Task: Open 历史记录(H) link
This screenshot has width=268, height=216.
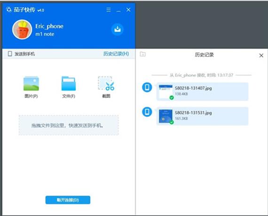Action: pos(116,54)
